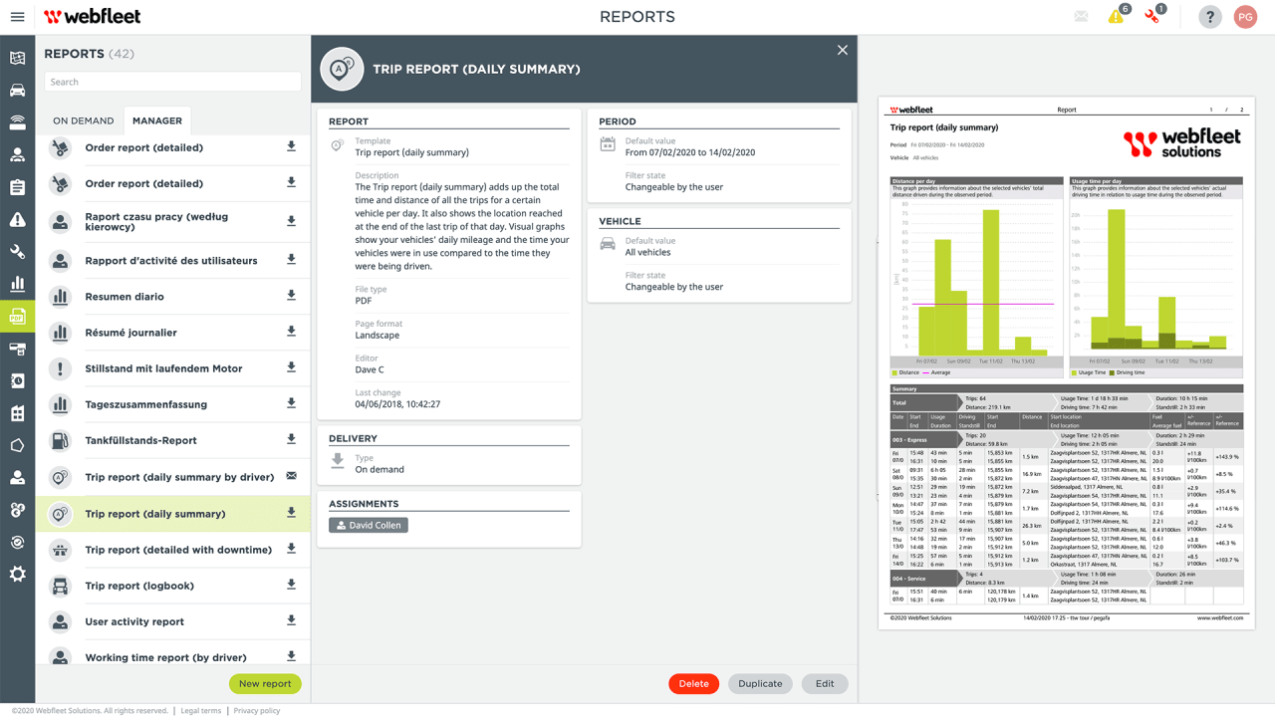Click the Delete button
Screen dimensions: 1275x717
pyautogui.click(x=694, y=684)
